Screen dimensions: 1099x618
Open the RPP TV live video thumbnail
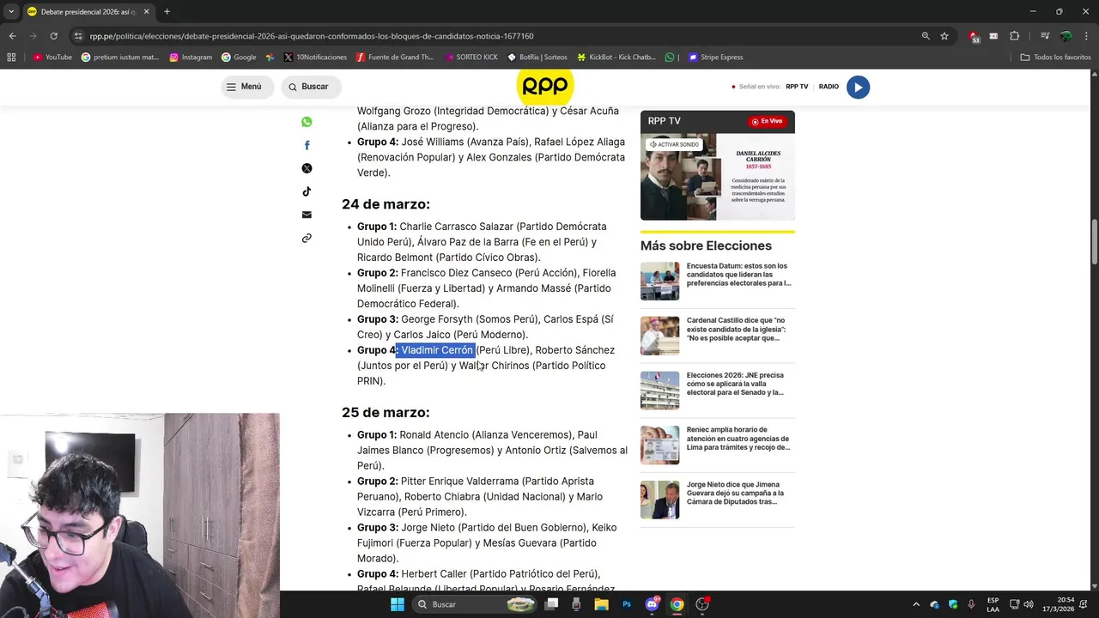click(x=718, y=176)
